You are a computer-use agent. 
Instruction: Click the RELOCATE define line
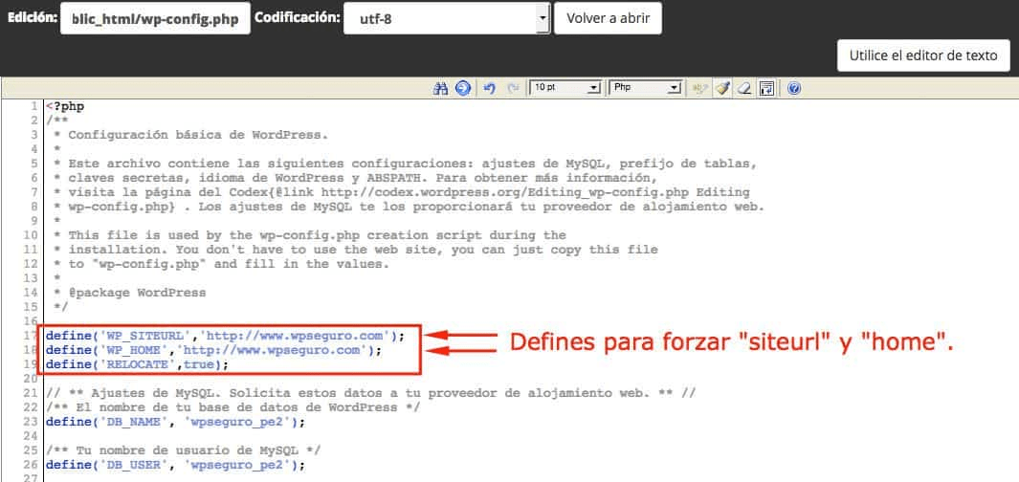click(137, 364)
